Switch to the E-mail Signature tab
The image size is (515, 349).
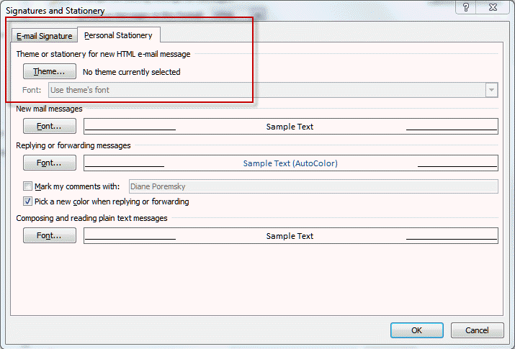coord(45,36)
